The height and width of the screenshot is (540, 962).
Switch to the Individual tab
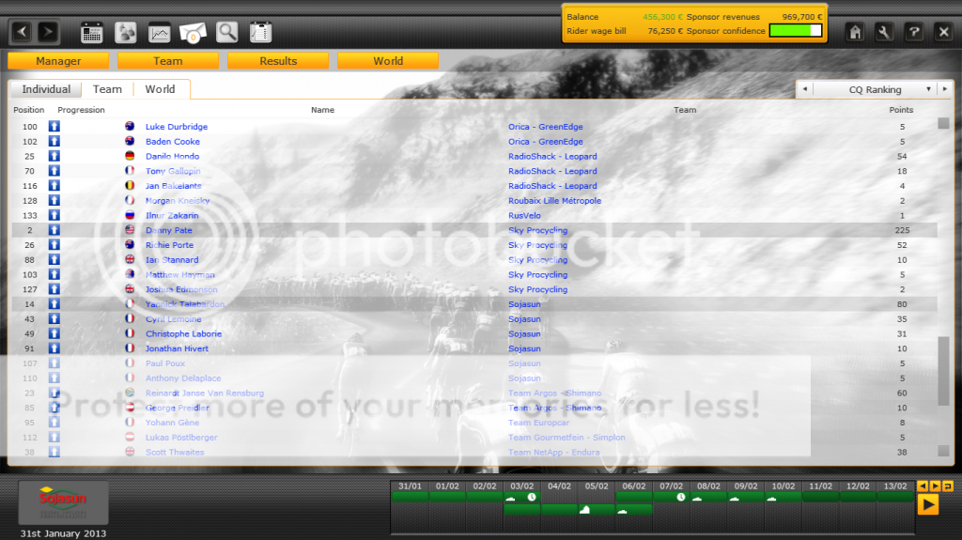coord(46,89)
